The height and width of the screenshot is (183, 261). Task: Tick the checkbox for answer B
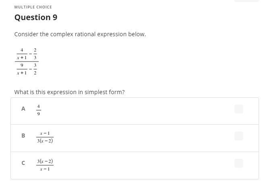click(x=238, y=136)
